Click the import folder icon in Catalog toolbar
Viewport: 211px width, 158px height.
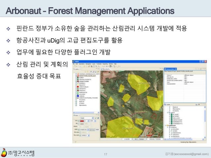coord(196,105)
